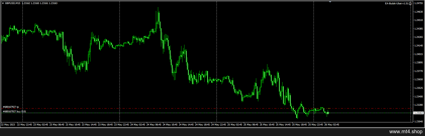Click the 25 May 14:45 time label
Viewport: 425px width, 136px height.
pyautogui.click(x=283, y=125)
